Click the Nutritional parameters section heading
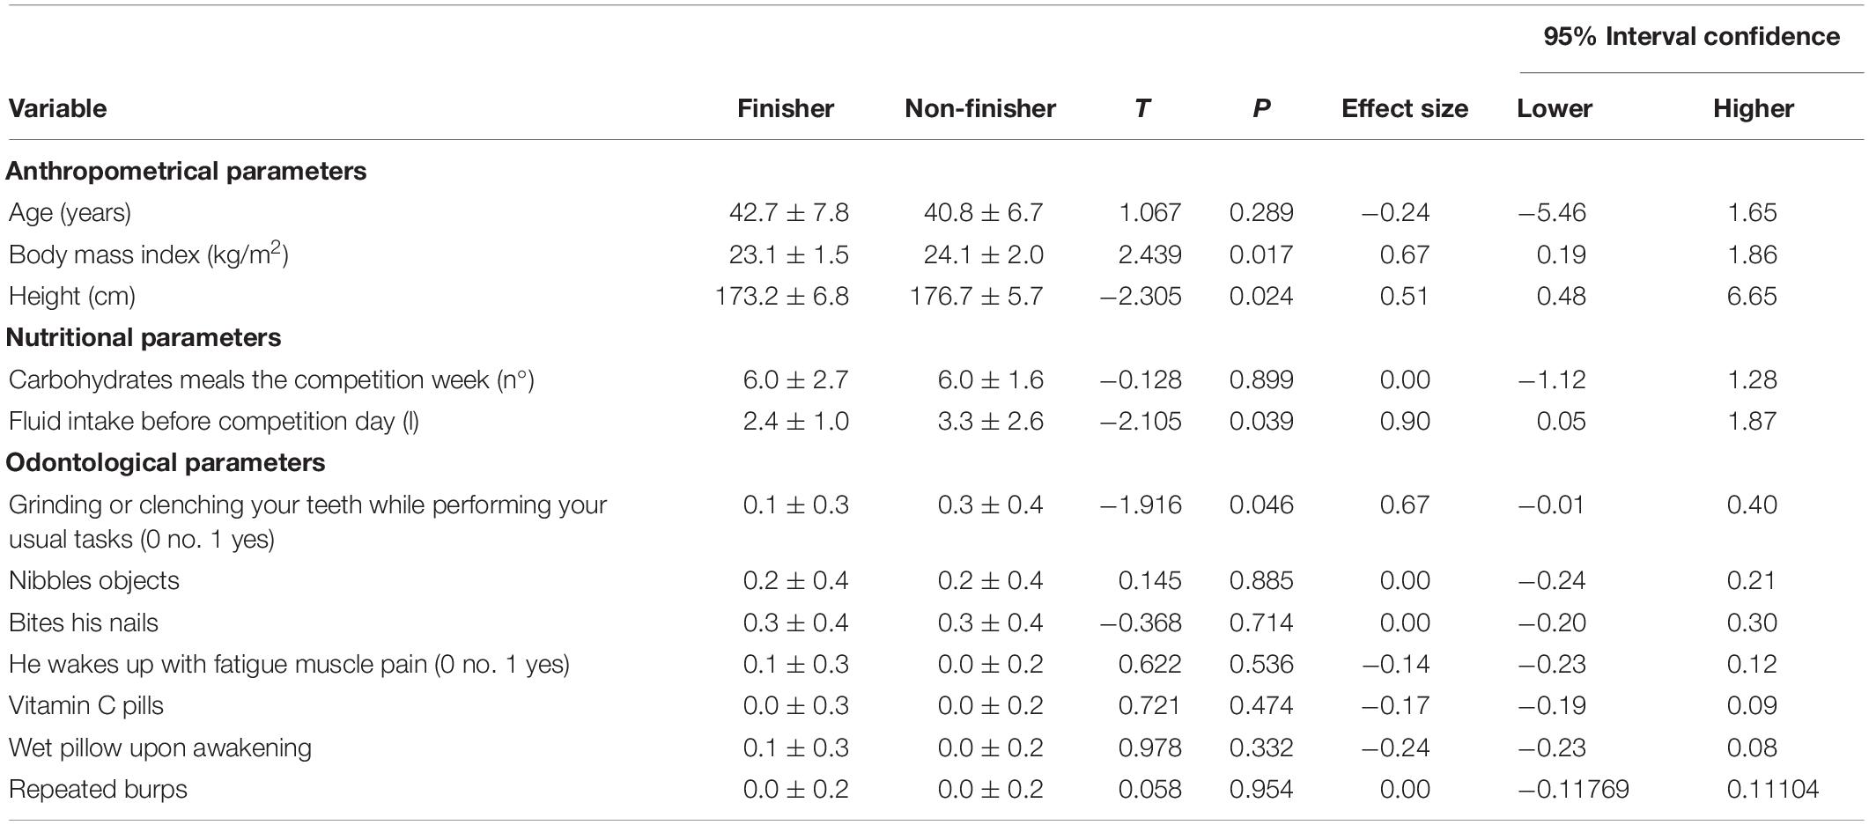 [x=144, y=338]
